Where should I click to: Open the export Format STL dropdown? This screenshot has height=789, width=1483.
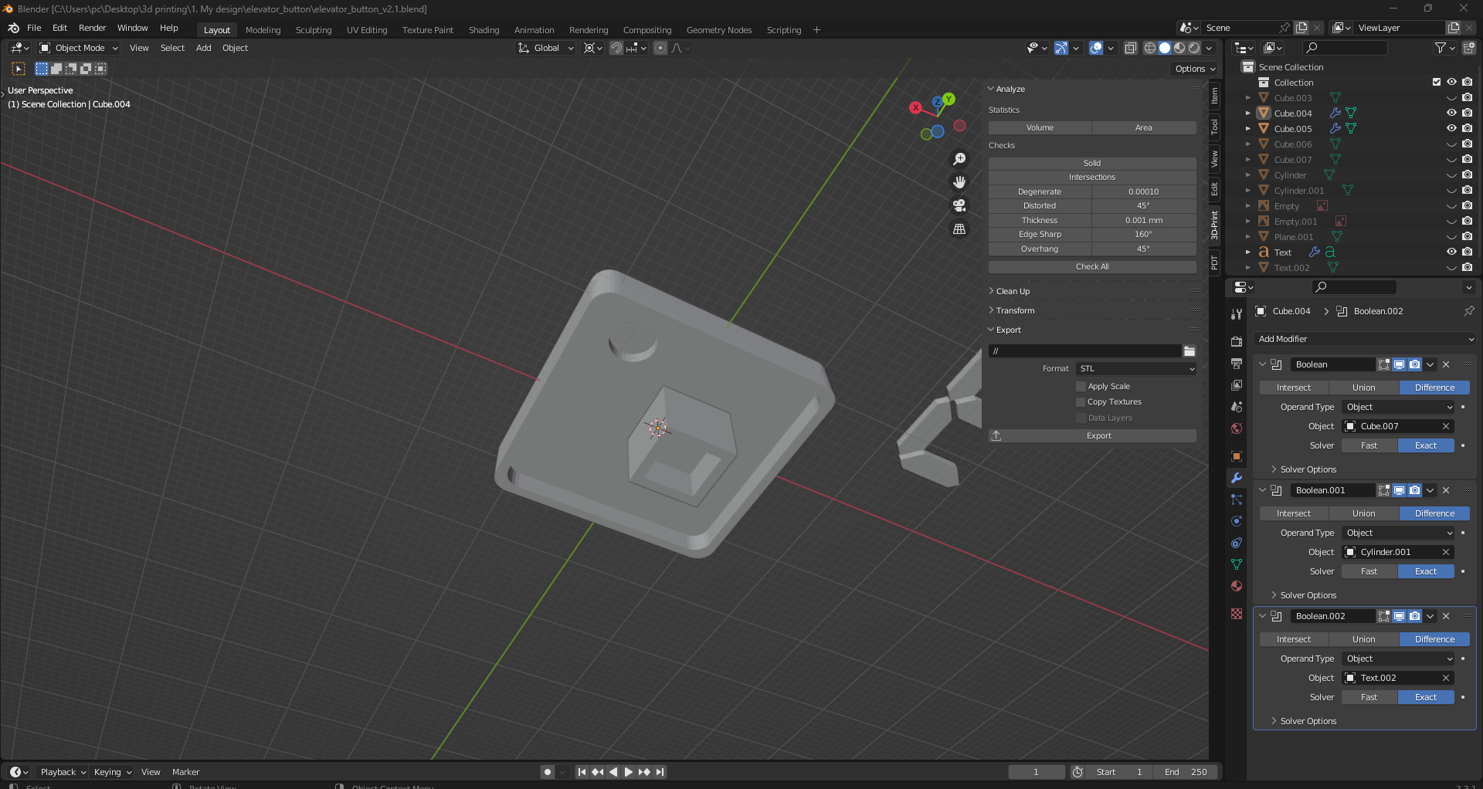click(1136, 369)
